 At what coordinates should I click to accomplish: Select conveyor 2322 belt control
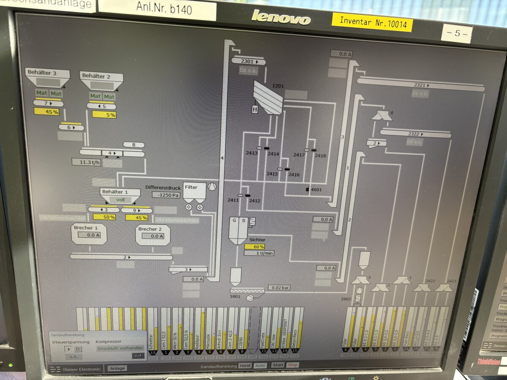415,134
